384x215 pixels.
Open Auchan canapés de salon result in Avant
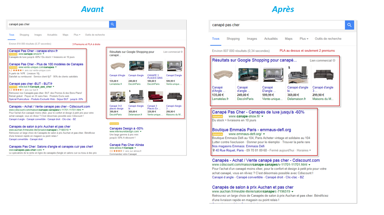click(40, 126)
